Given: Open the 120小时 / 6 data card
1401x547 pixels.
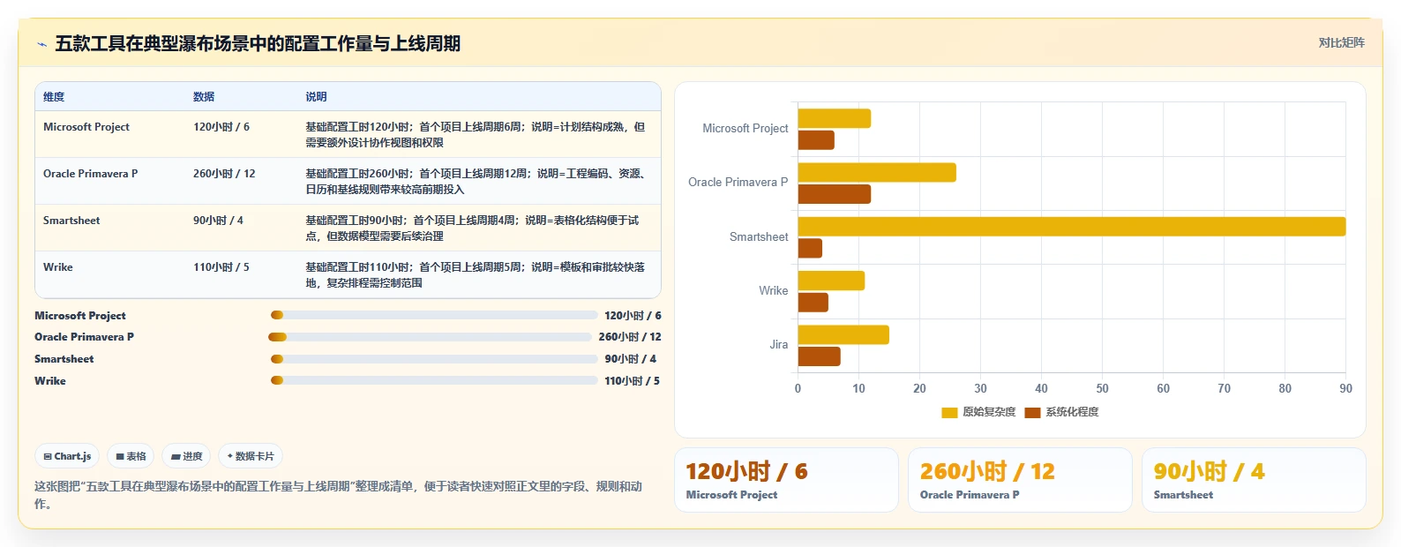Looking at the screenshot, I should [786, 480].
